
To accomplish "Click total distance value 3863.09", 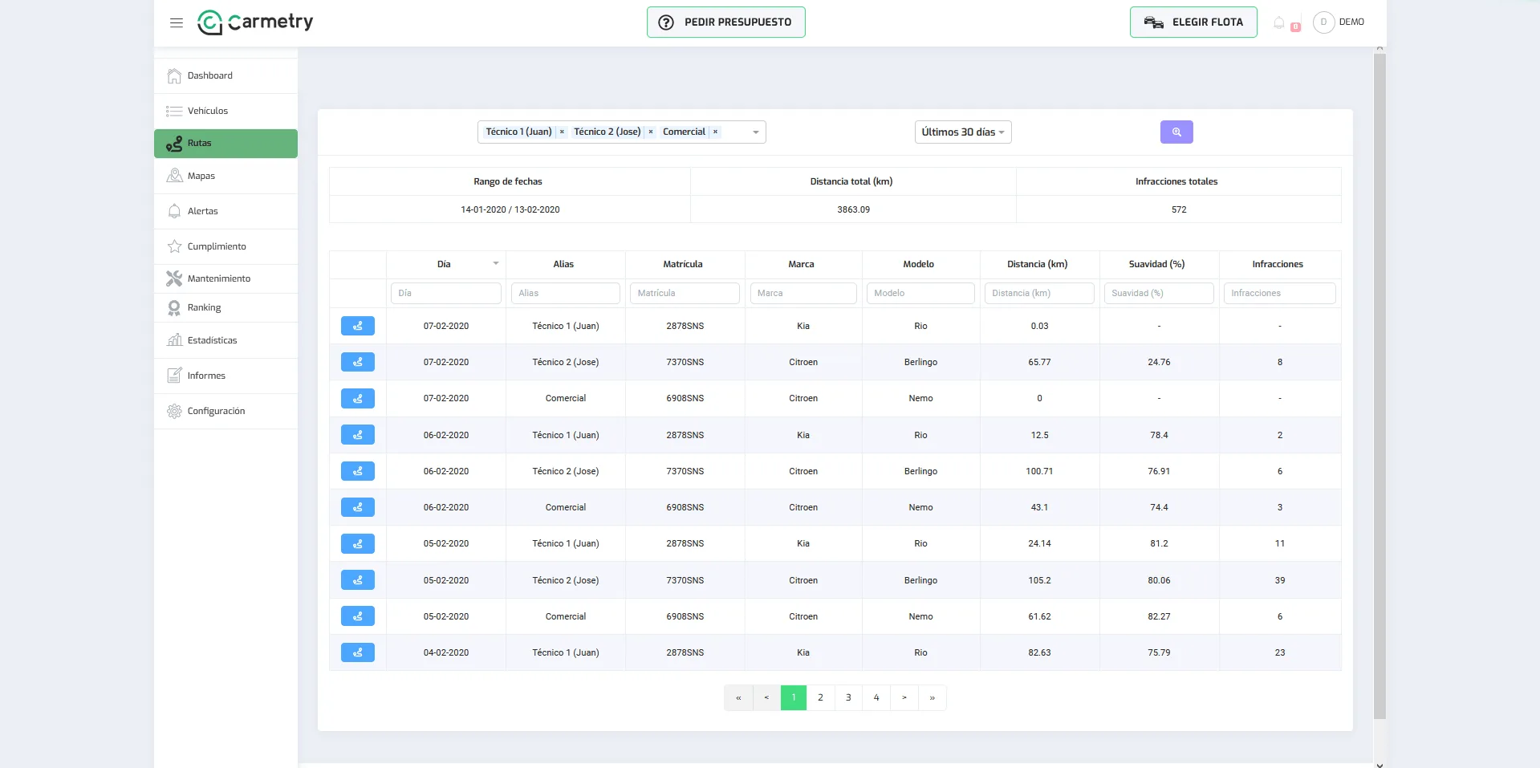I will [x=853, y=209].
